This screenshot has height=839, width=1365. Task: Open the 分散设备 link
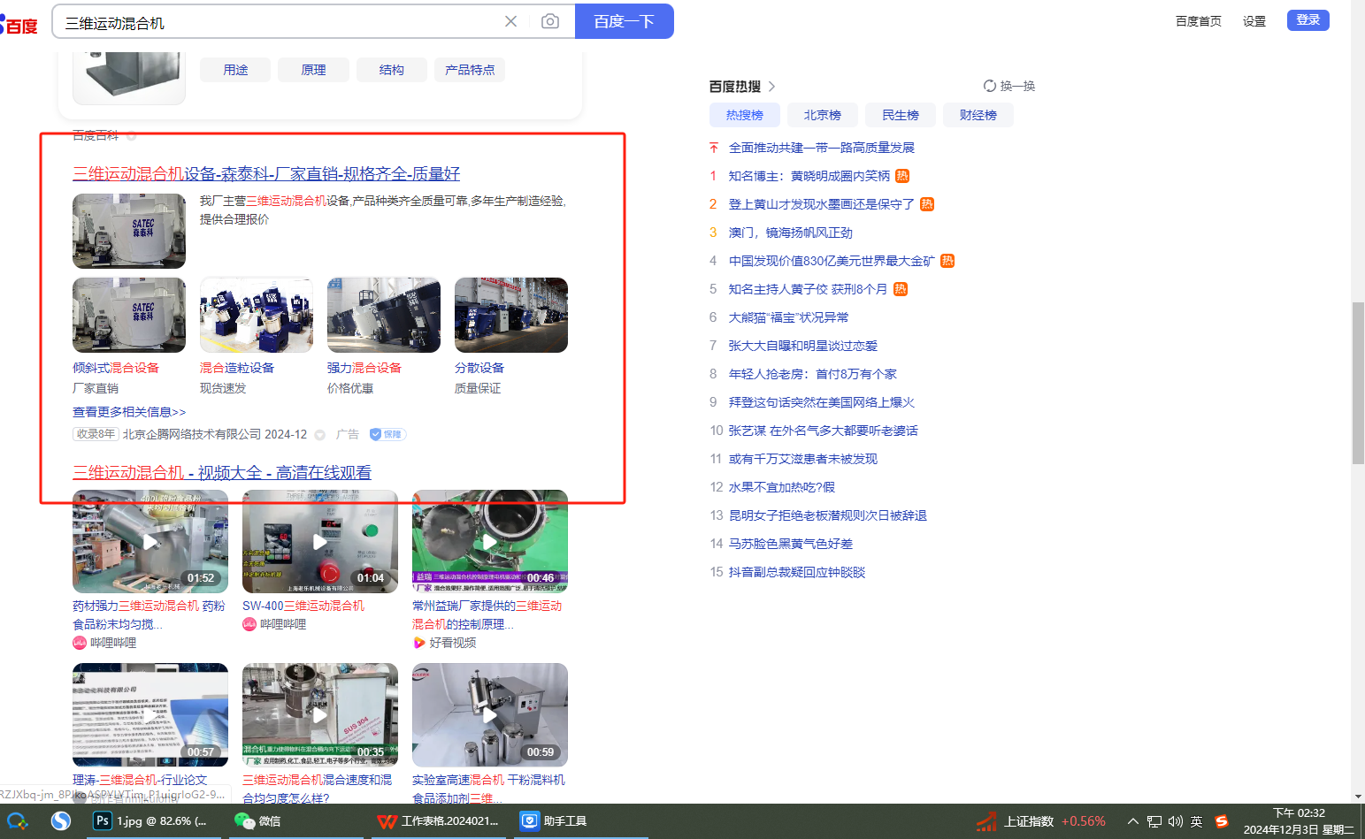click(479, 368)
